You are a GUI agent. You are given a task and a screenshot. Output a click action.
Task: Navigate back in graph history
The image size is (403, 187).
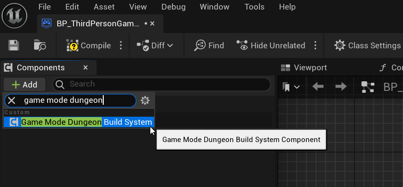[318, 87]
